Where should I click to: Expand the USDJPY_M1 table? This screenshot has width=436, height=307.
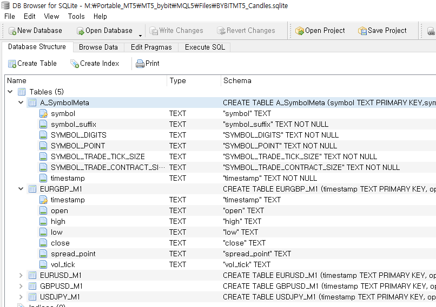coord(21,297)
